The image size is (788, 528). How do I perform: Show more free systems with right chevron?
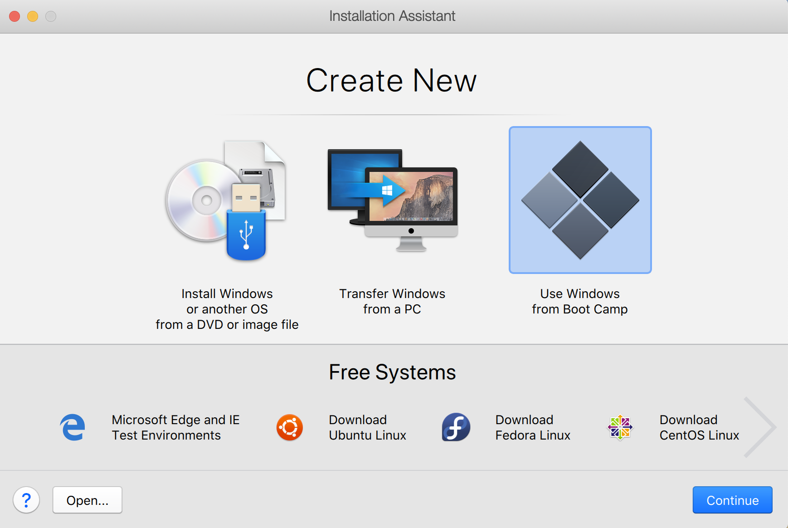tap(761, 427)
